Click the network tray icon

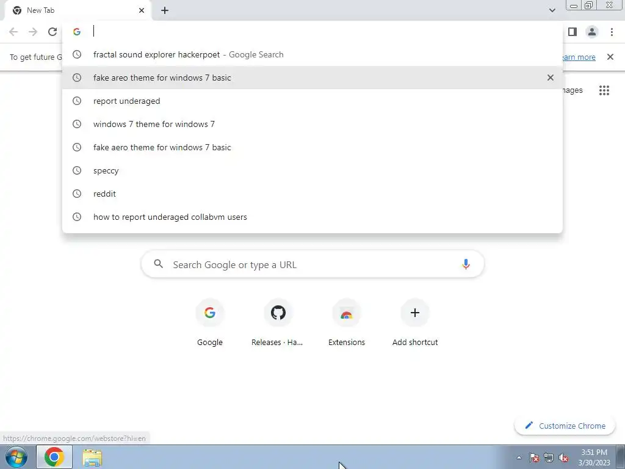pos(549,457)
